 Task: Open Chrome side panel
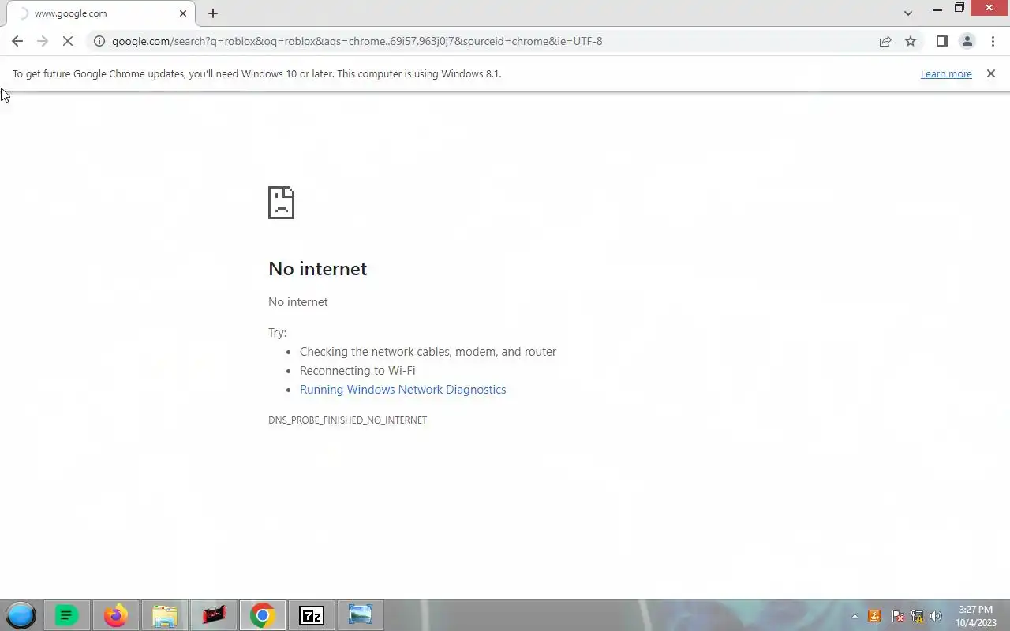point(941,41)
